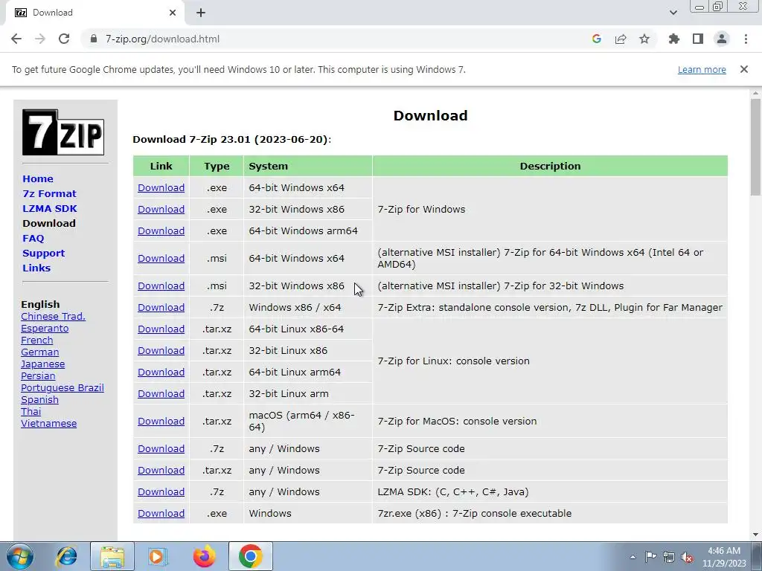Download the 64-bit Windows x64 .exe
762x571 pixels.
(x=161, y=187)
